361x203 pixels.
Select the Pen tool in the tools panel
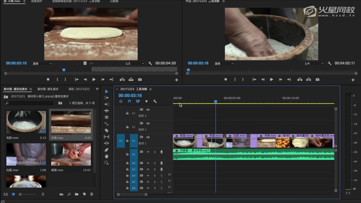coord(106,150)
